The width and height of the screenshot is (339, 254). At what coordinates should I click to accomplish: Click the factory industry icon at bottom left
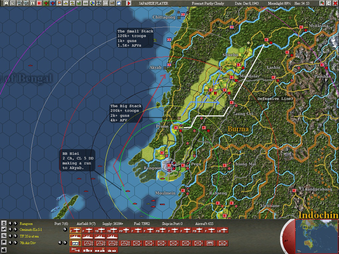pyautogui.click(x=4, y=251)
